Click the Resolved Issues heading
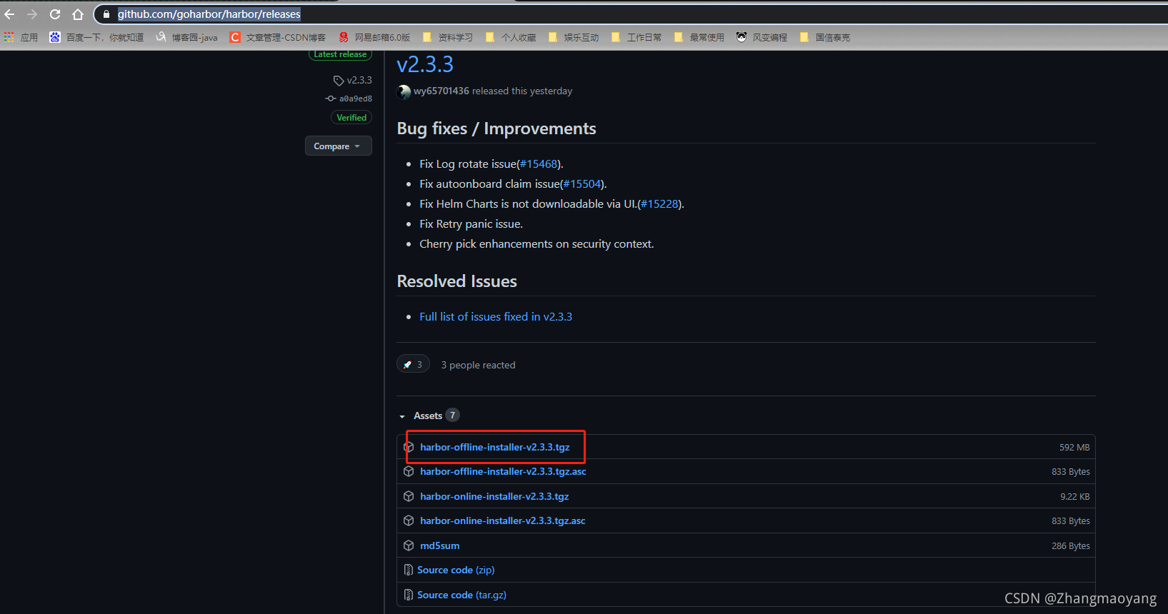 pyautogui.click(x=457, y=281)
